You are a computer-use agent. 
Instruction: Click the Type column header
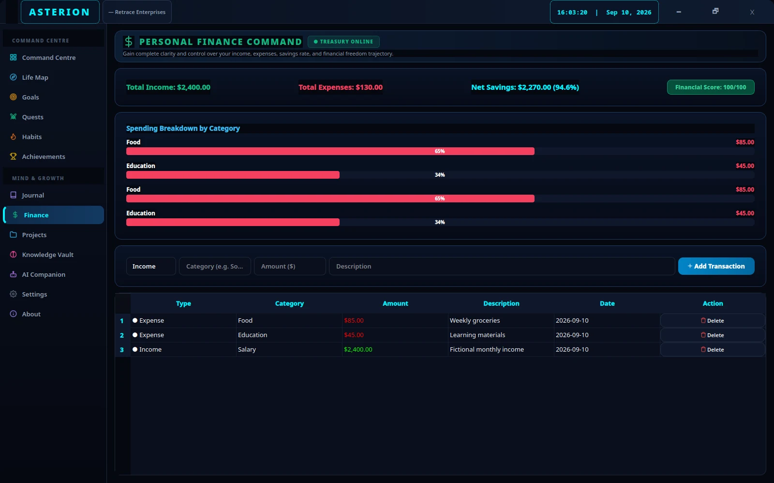(183, 303)
